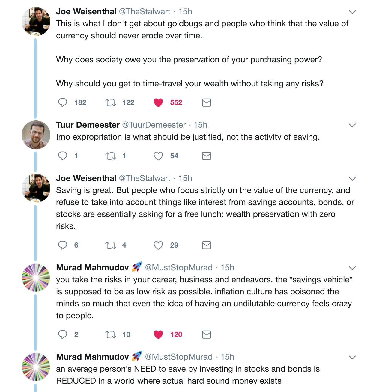Open Tuur Demeester's profile picture
This screenshot has width=379, height=392.
click(x=36, y=135)
